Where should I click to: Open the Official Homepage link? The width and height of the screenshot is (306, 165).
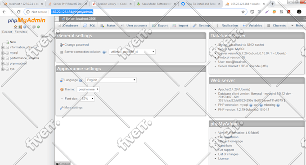pos(230,142)
